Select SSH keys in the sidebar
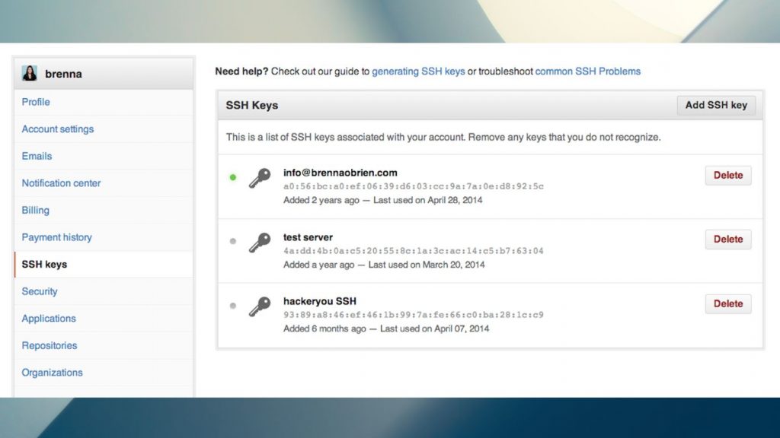This screenshot has width=780, height=438. click(x=43, y=264)
